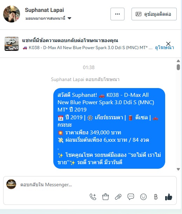Screen dimensions: 182x214
Task: Open the ดูโฆษณา link
Action: (164, 48)
